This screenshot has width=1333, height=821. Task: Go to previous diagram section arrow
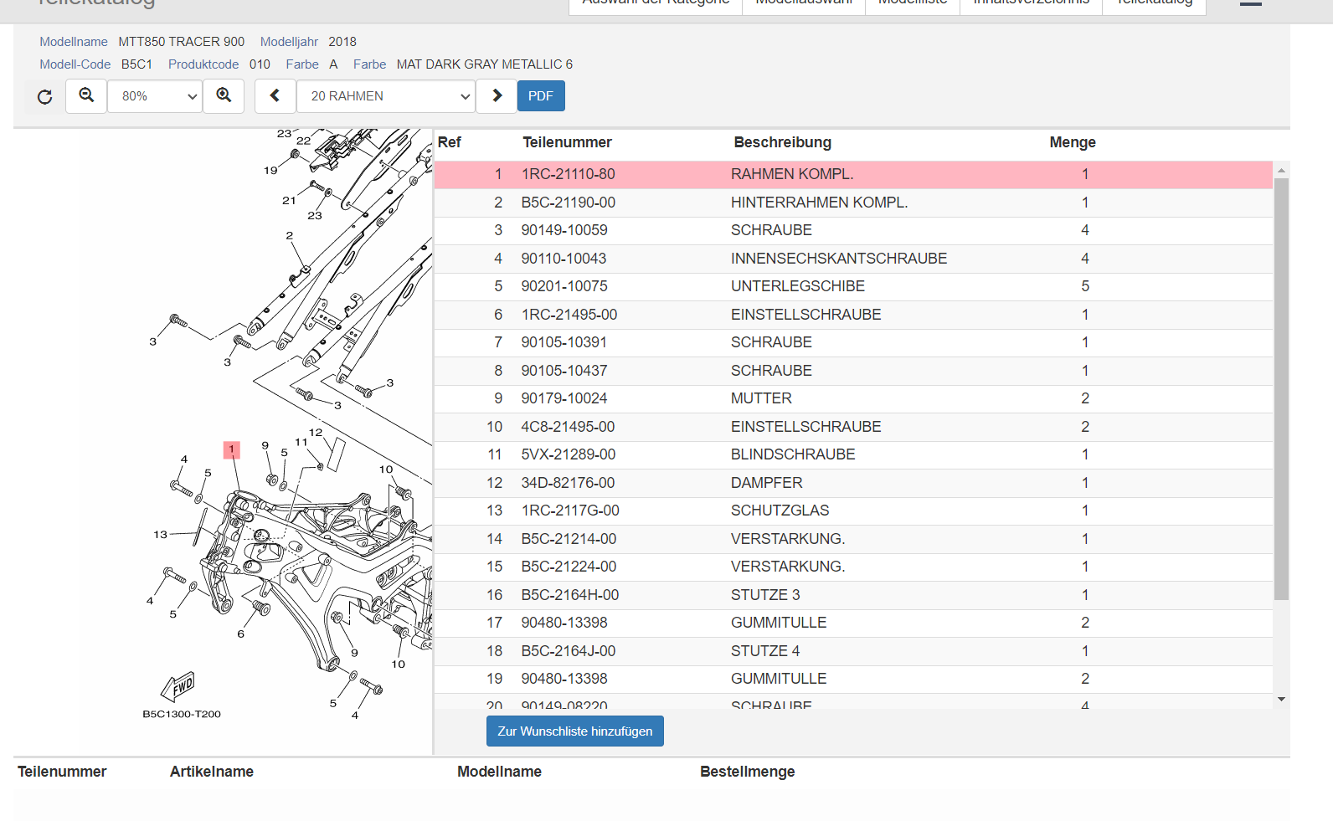click(275, 96)
